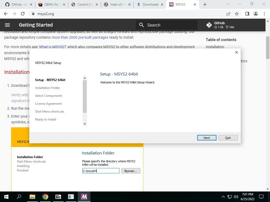Show hidden system tray icons
This screenshot has height=202, width=270.
pos(223,197)
